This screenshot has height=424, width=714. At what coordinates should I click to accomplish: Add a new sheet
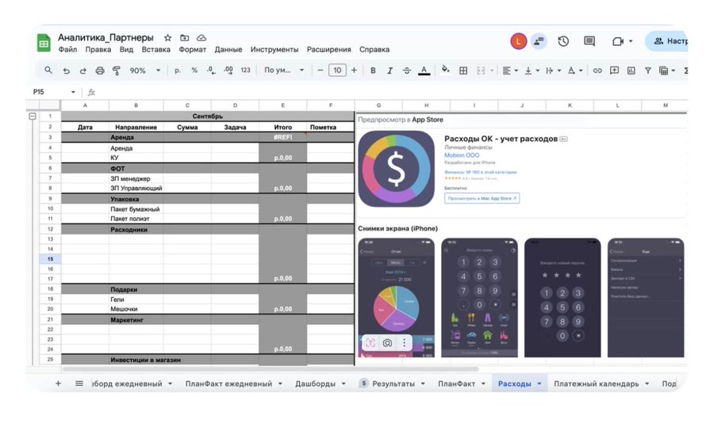click(x=58, y=384)
